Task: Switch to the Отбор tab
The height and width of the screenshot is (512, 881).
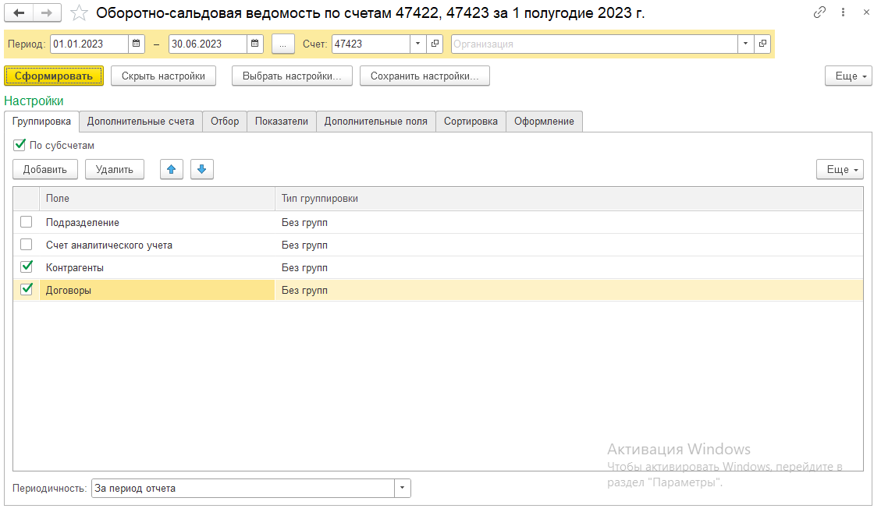Action: tap(225, 122)
